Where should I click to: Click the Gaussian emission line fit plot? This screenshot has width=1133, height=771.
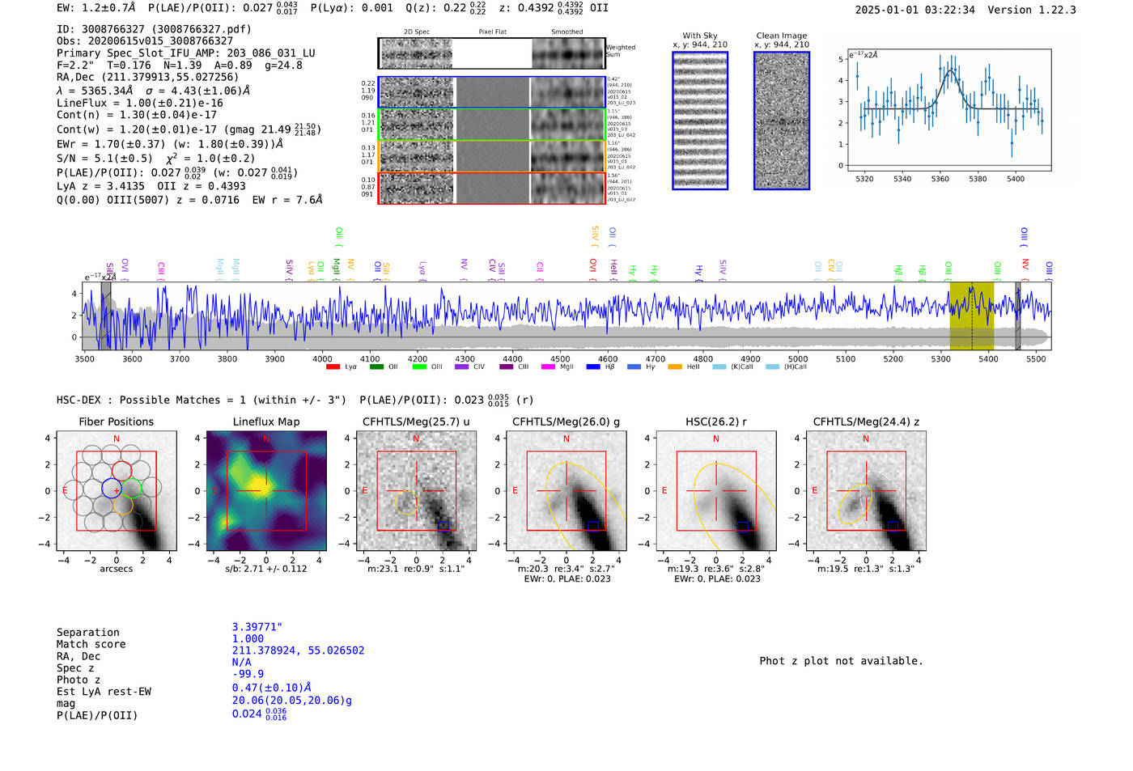[948, 110]
